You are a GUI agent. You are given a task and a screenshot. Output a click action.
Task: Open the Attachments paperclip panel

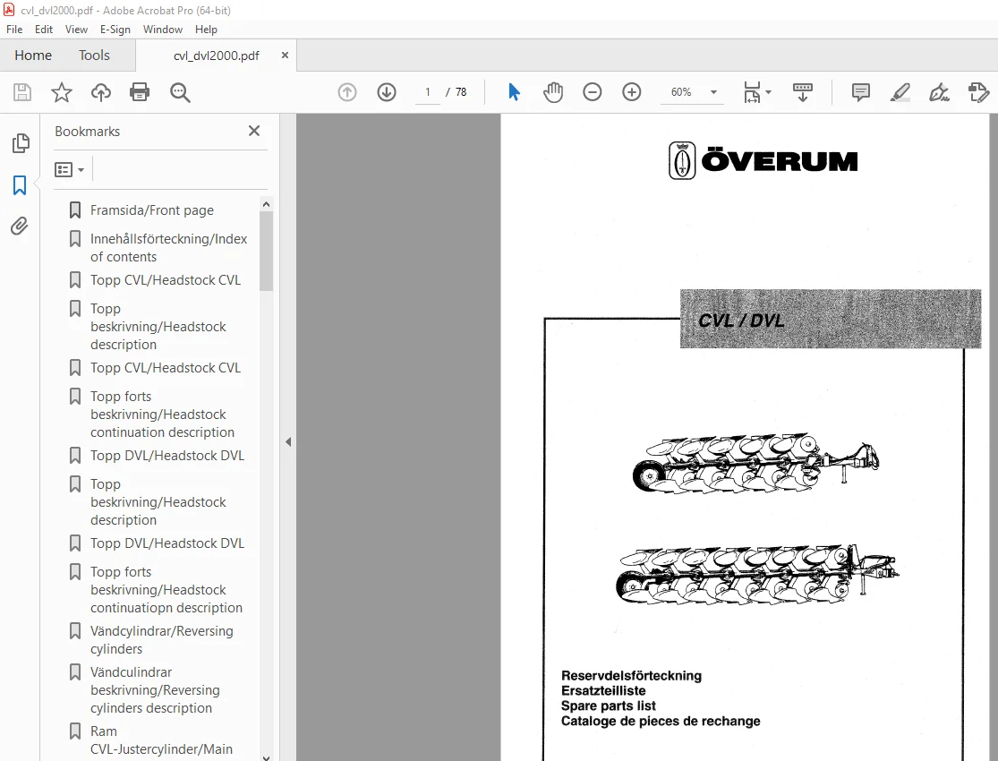coord(20,227)
